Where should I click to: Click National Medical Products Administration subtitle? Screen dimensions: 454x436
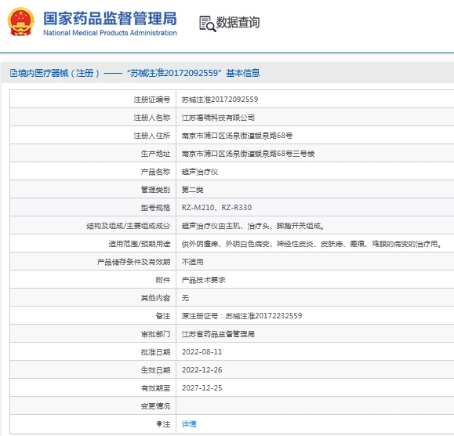point(110,33)
